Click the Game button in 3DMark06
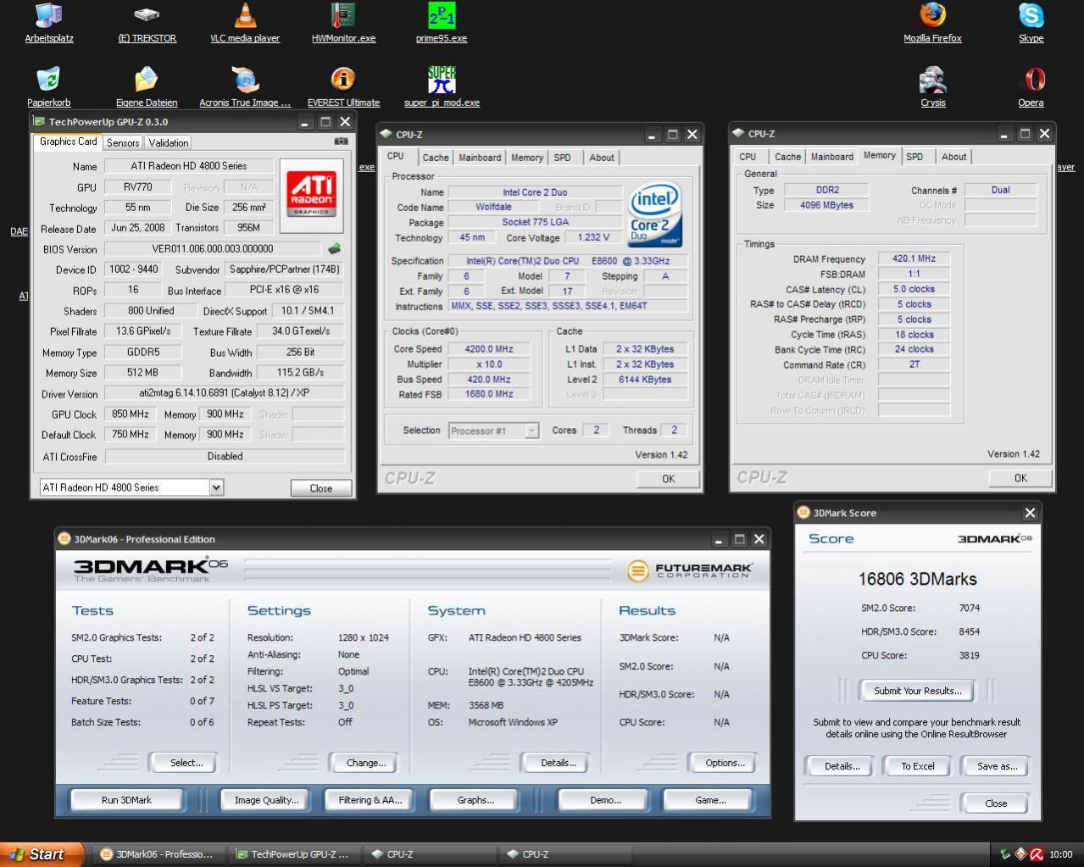 710,800
